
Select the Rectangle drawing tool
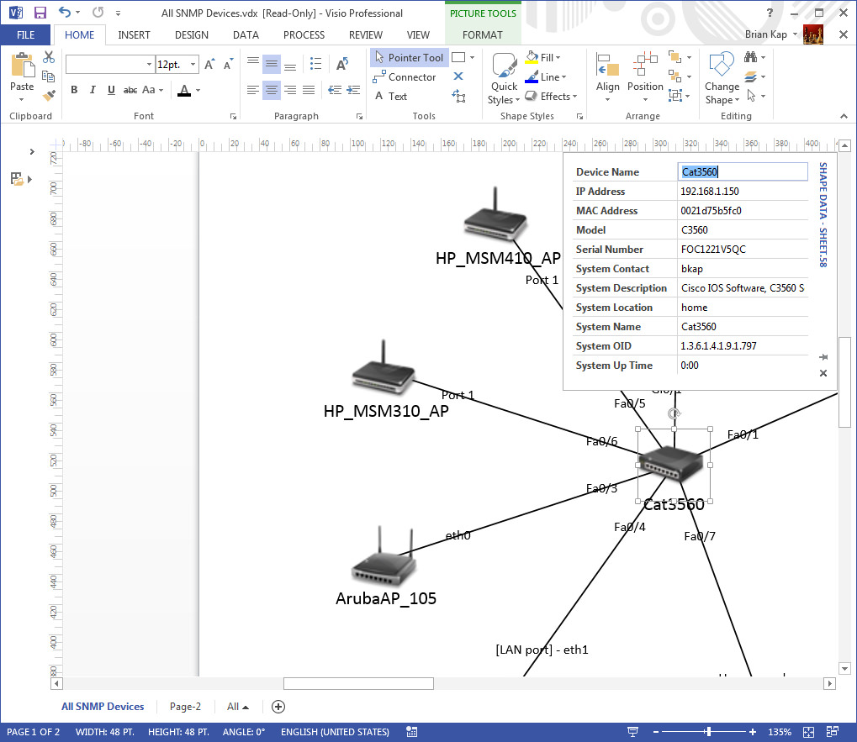458,57
